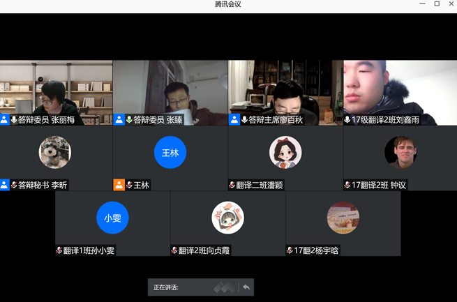The width and height of the screenshot is (457, 302).
Task: Click the dog avatar of 李昕
Action: (x=55, y=152)
